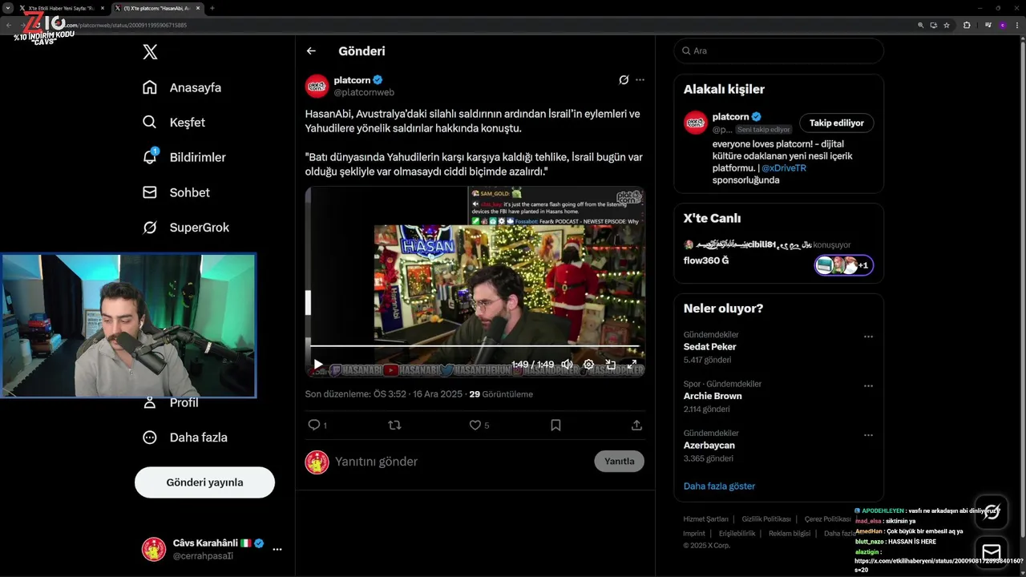Viewport: 1026px width, 577px height.
Task: Open the Azerbaycan trend
Action: click(709, 446)
